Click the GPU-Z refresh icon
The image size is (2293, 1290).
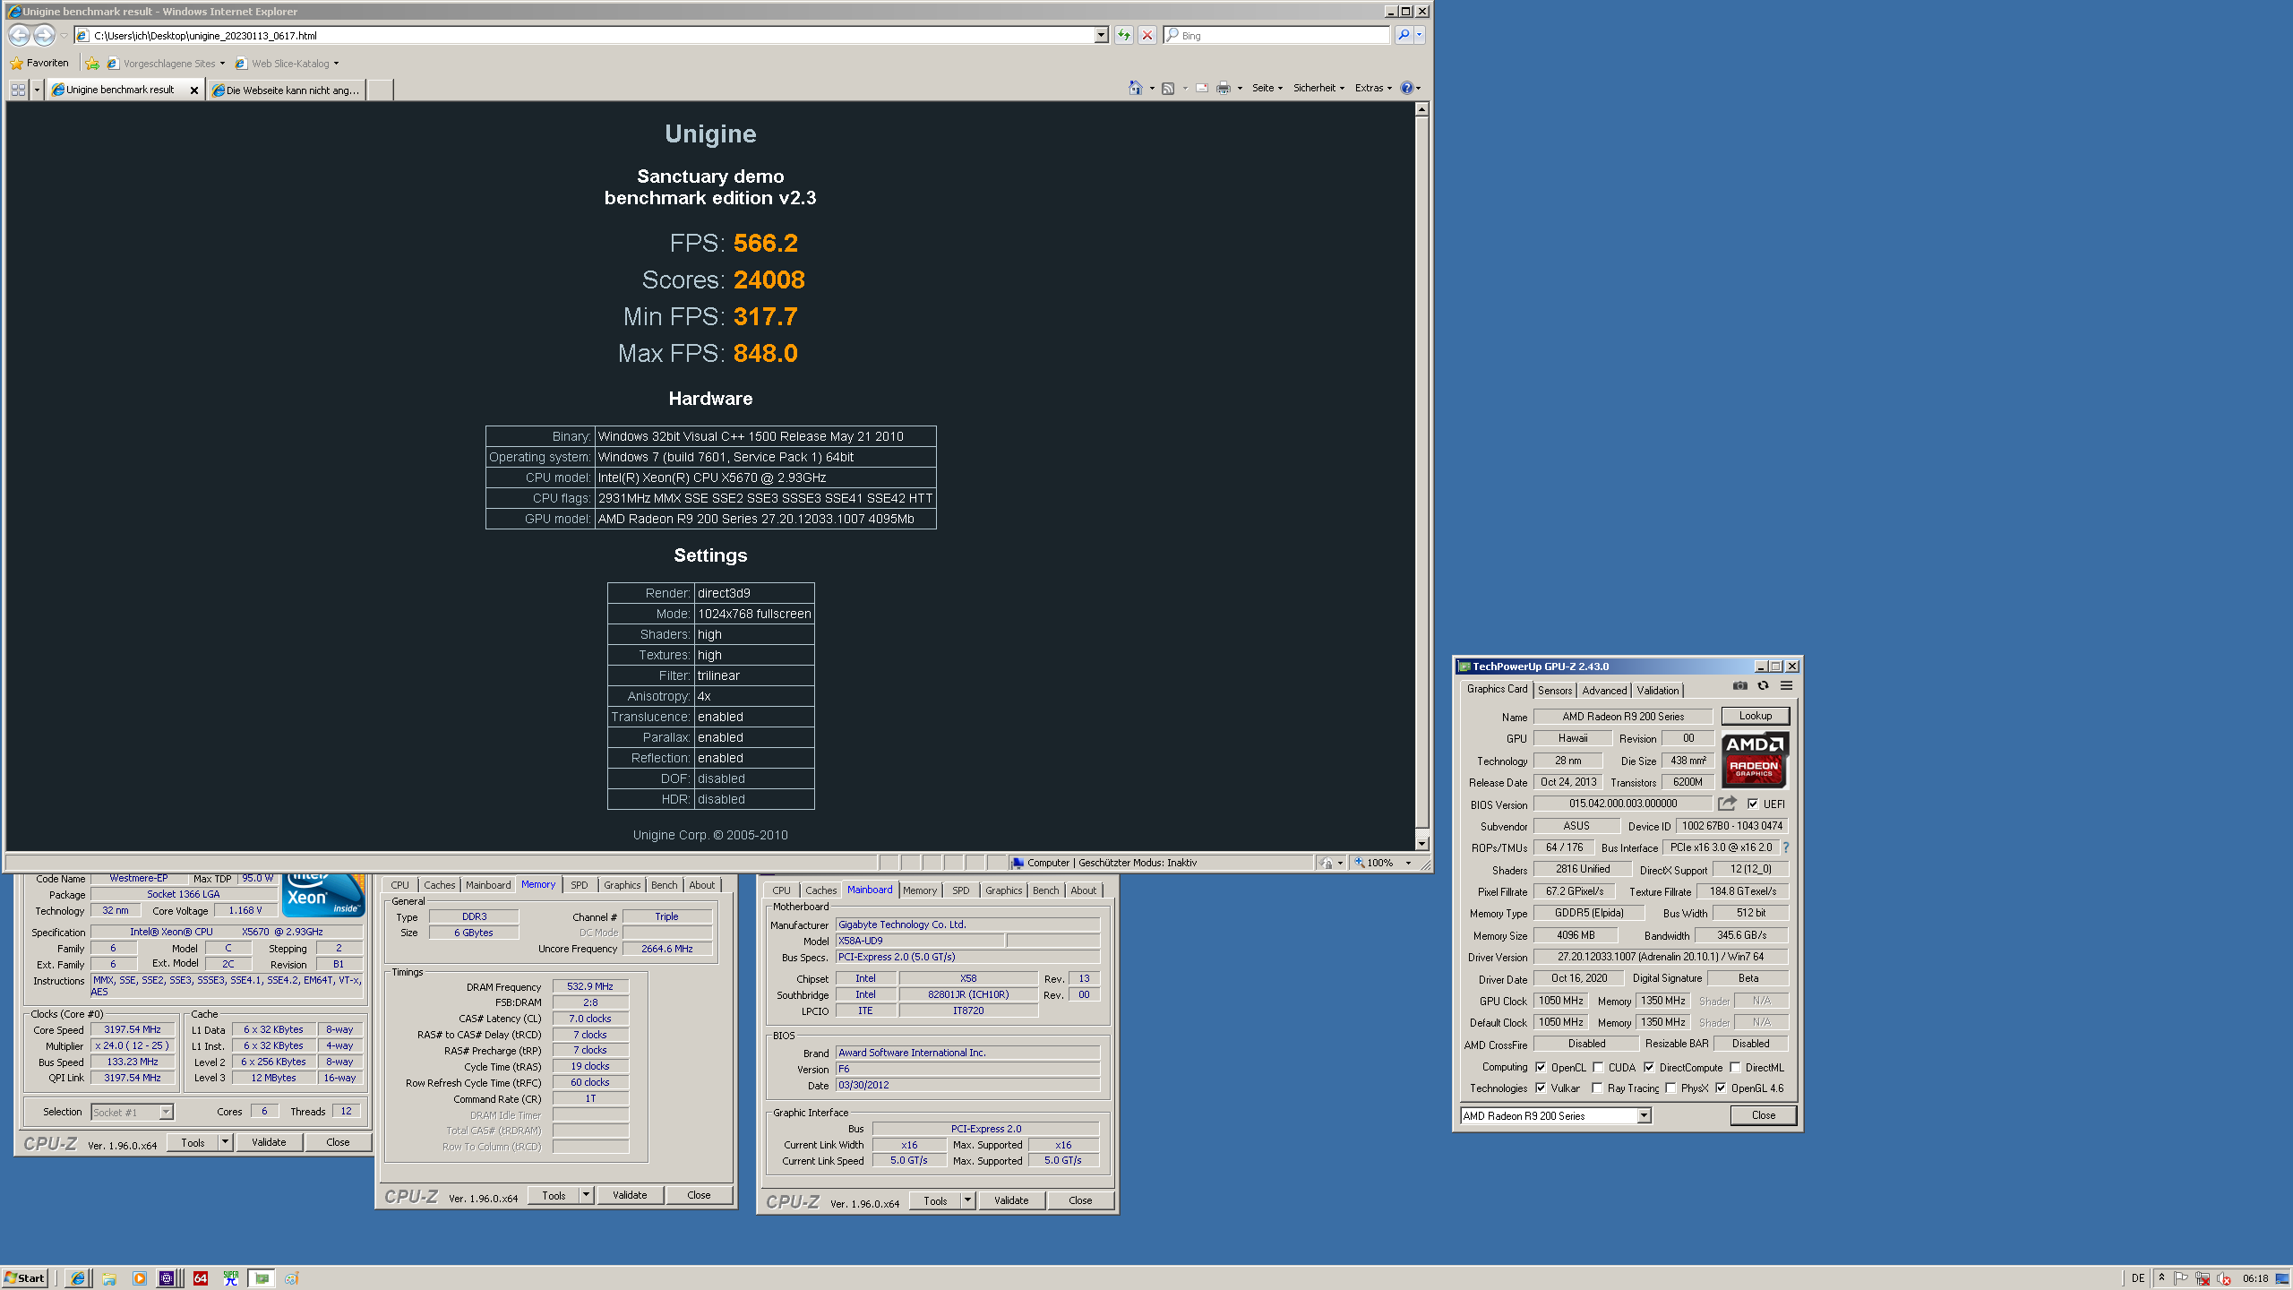tap(1763, 686)
